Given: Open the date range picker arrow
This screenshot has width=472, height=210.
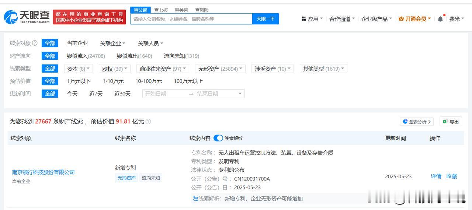Looking at the screenshot, I should [x=240, y=94].
